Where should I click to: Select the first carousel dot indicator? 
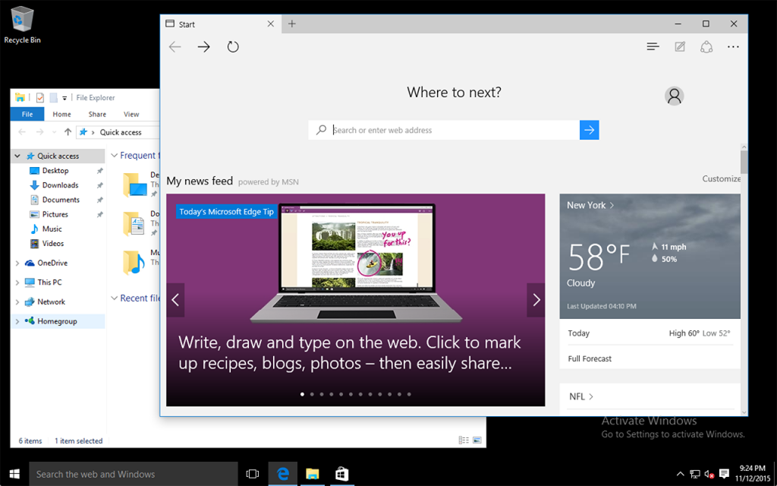(x=302, y=394)
